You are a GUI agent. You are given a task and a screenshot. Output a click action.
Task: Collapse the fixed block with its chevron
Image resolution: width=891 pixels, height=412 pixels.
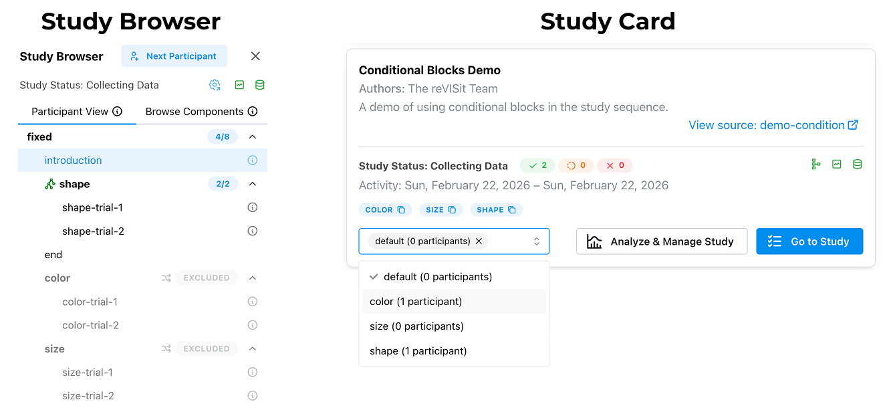[252, 136]
